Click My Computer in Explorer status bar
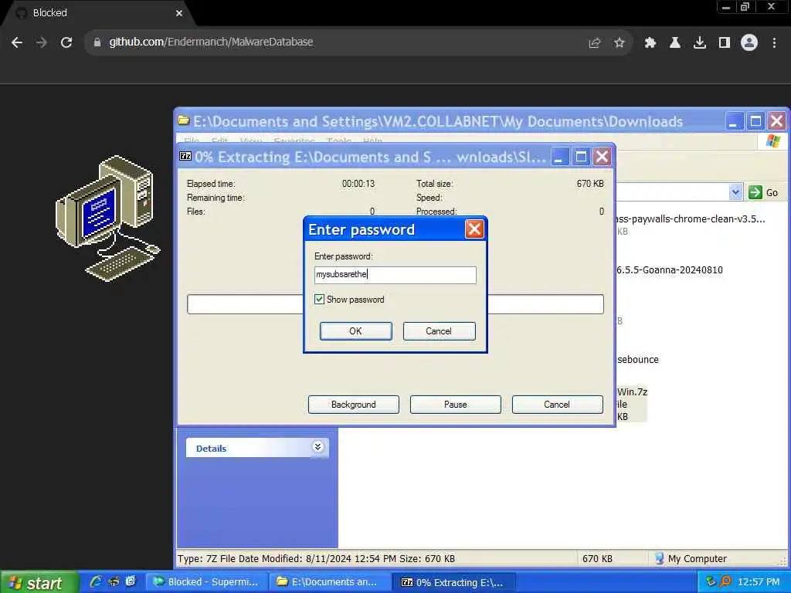The image size is (791, 593). tap(691, 559)
